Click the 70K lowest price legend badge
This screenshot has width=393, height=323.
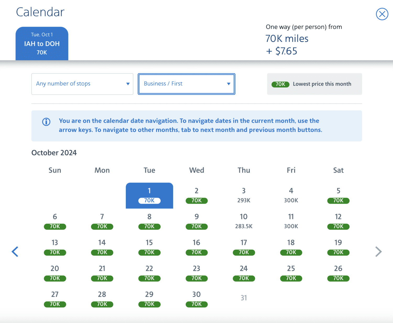click(x=280, y=84)
